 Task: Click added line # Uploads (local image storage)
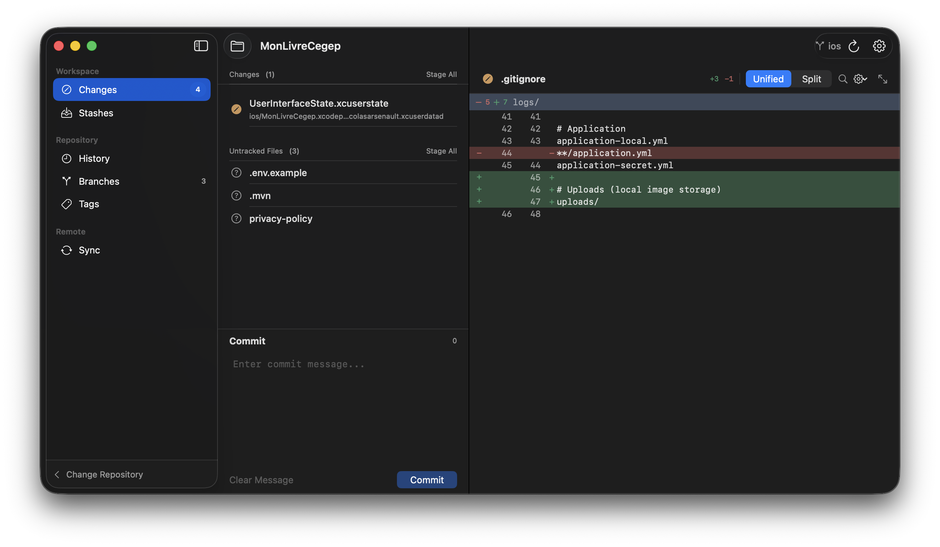(x=684, y=189)
